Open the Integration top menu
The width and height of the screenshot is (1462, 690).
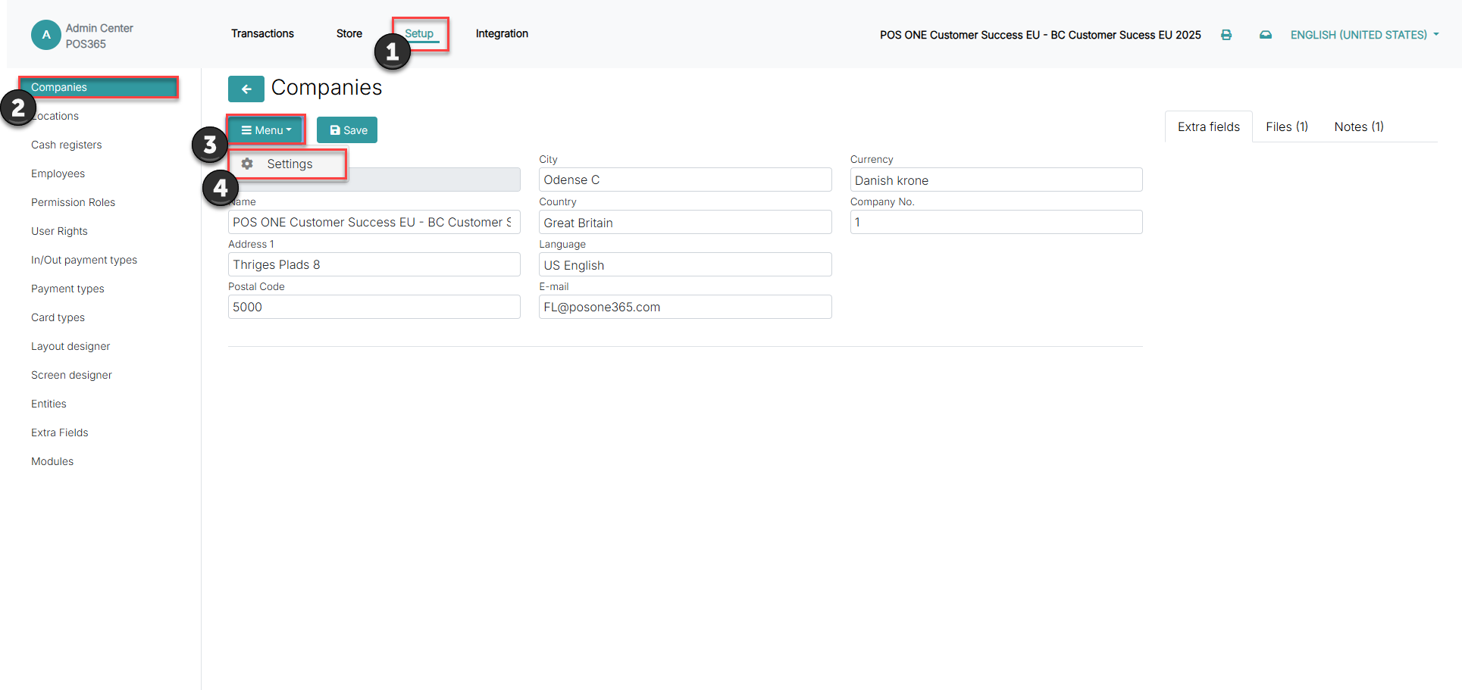[502, 33]
